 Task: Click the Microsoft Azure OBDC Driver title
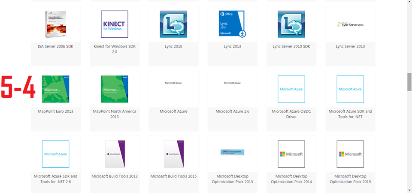pyautogui.click(x=291, y=114)
